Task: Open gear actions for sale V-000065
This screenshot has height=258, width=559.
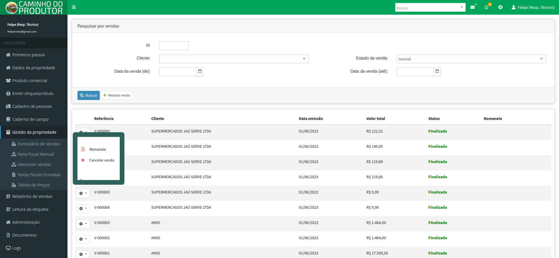Action: pos(83,193)
